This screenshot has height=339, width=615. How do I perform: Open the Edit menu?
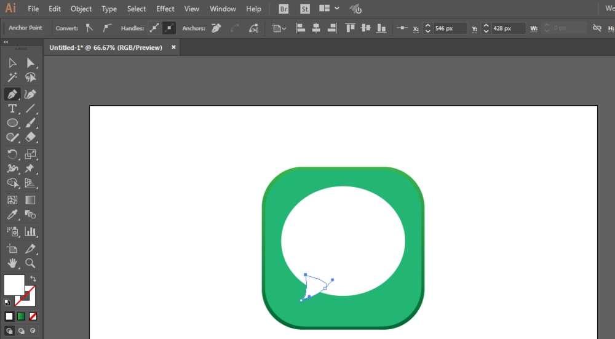pos(55,9)
